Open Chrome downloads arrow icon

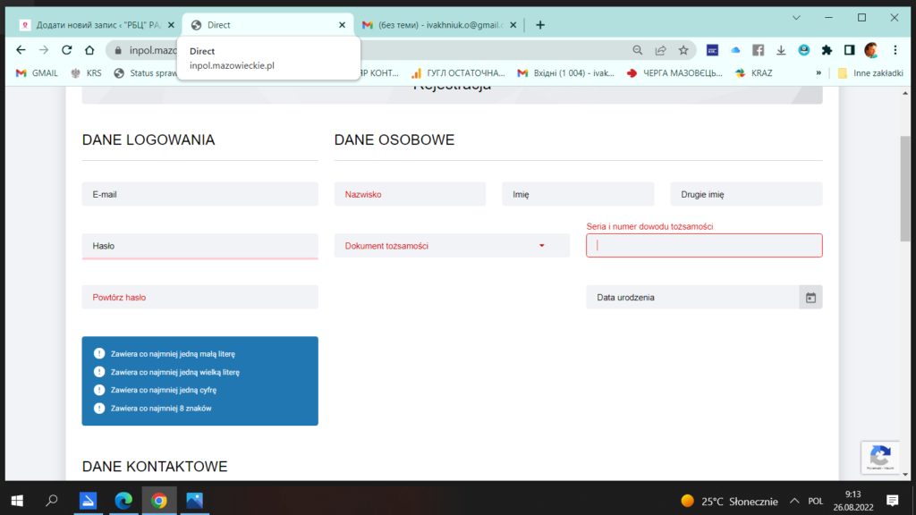tap(781, 50)
